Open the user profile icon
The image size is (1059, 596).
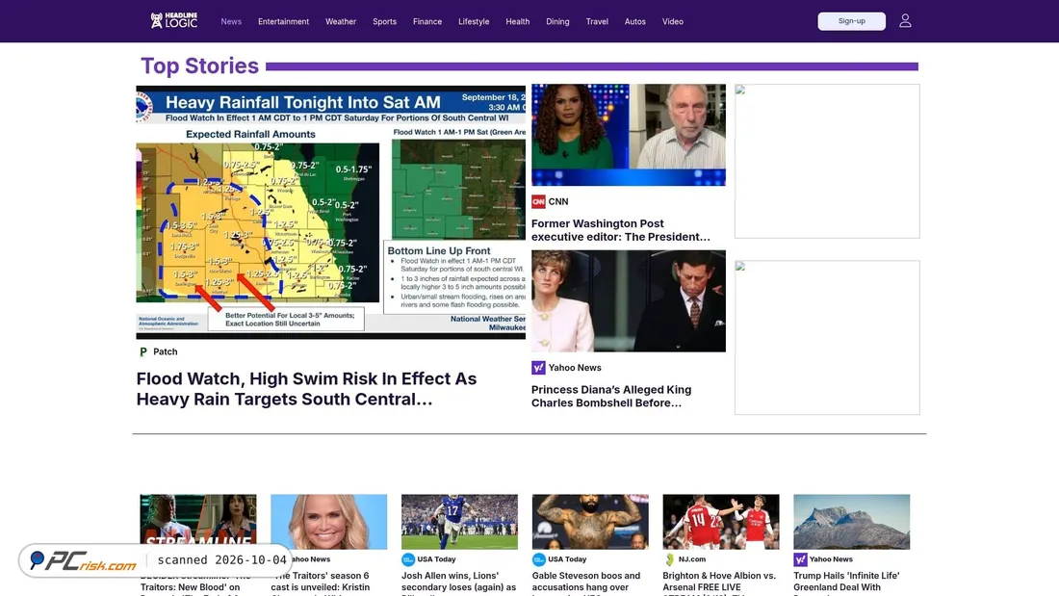(905, 21)
